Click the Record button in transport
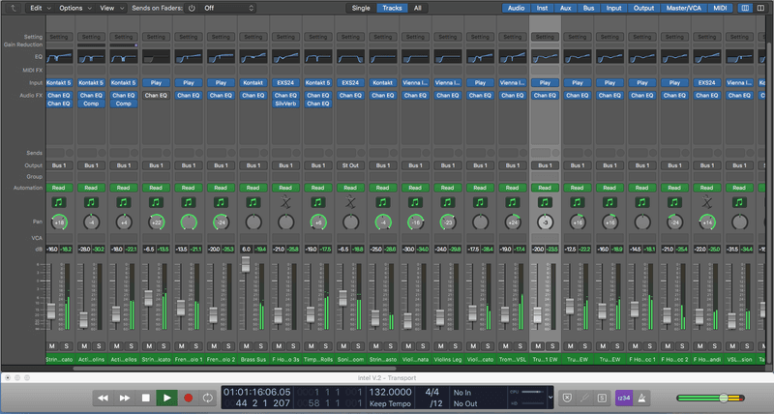The image size is (774, 414). pyautogui.click(x=188, y=398)
